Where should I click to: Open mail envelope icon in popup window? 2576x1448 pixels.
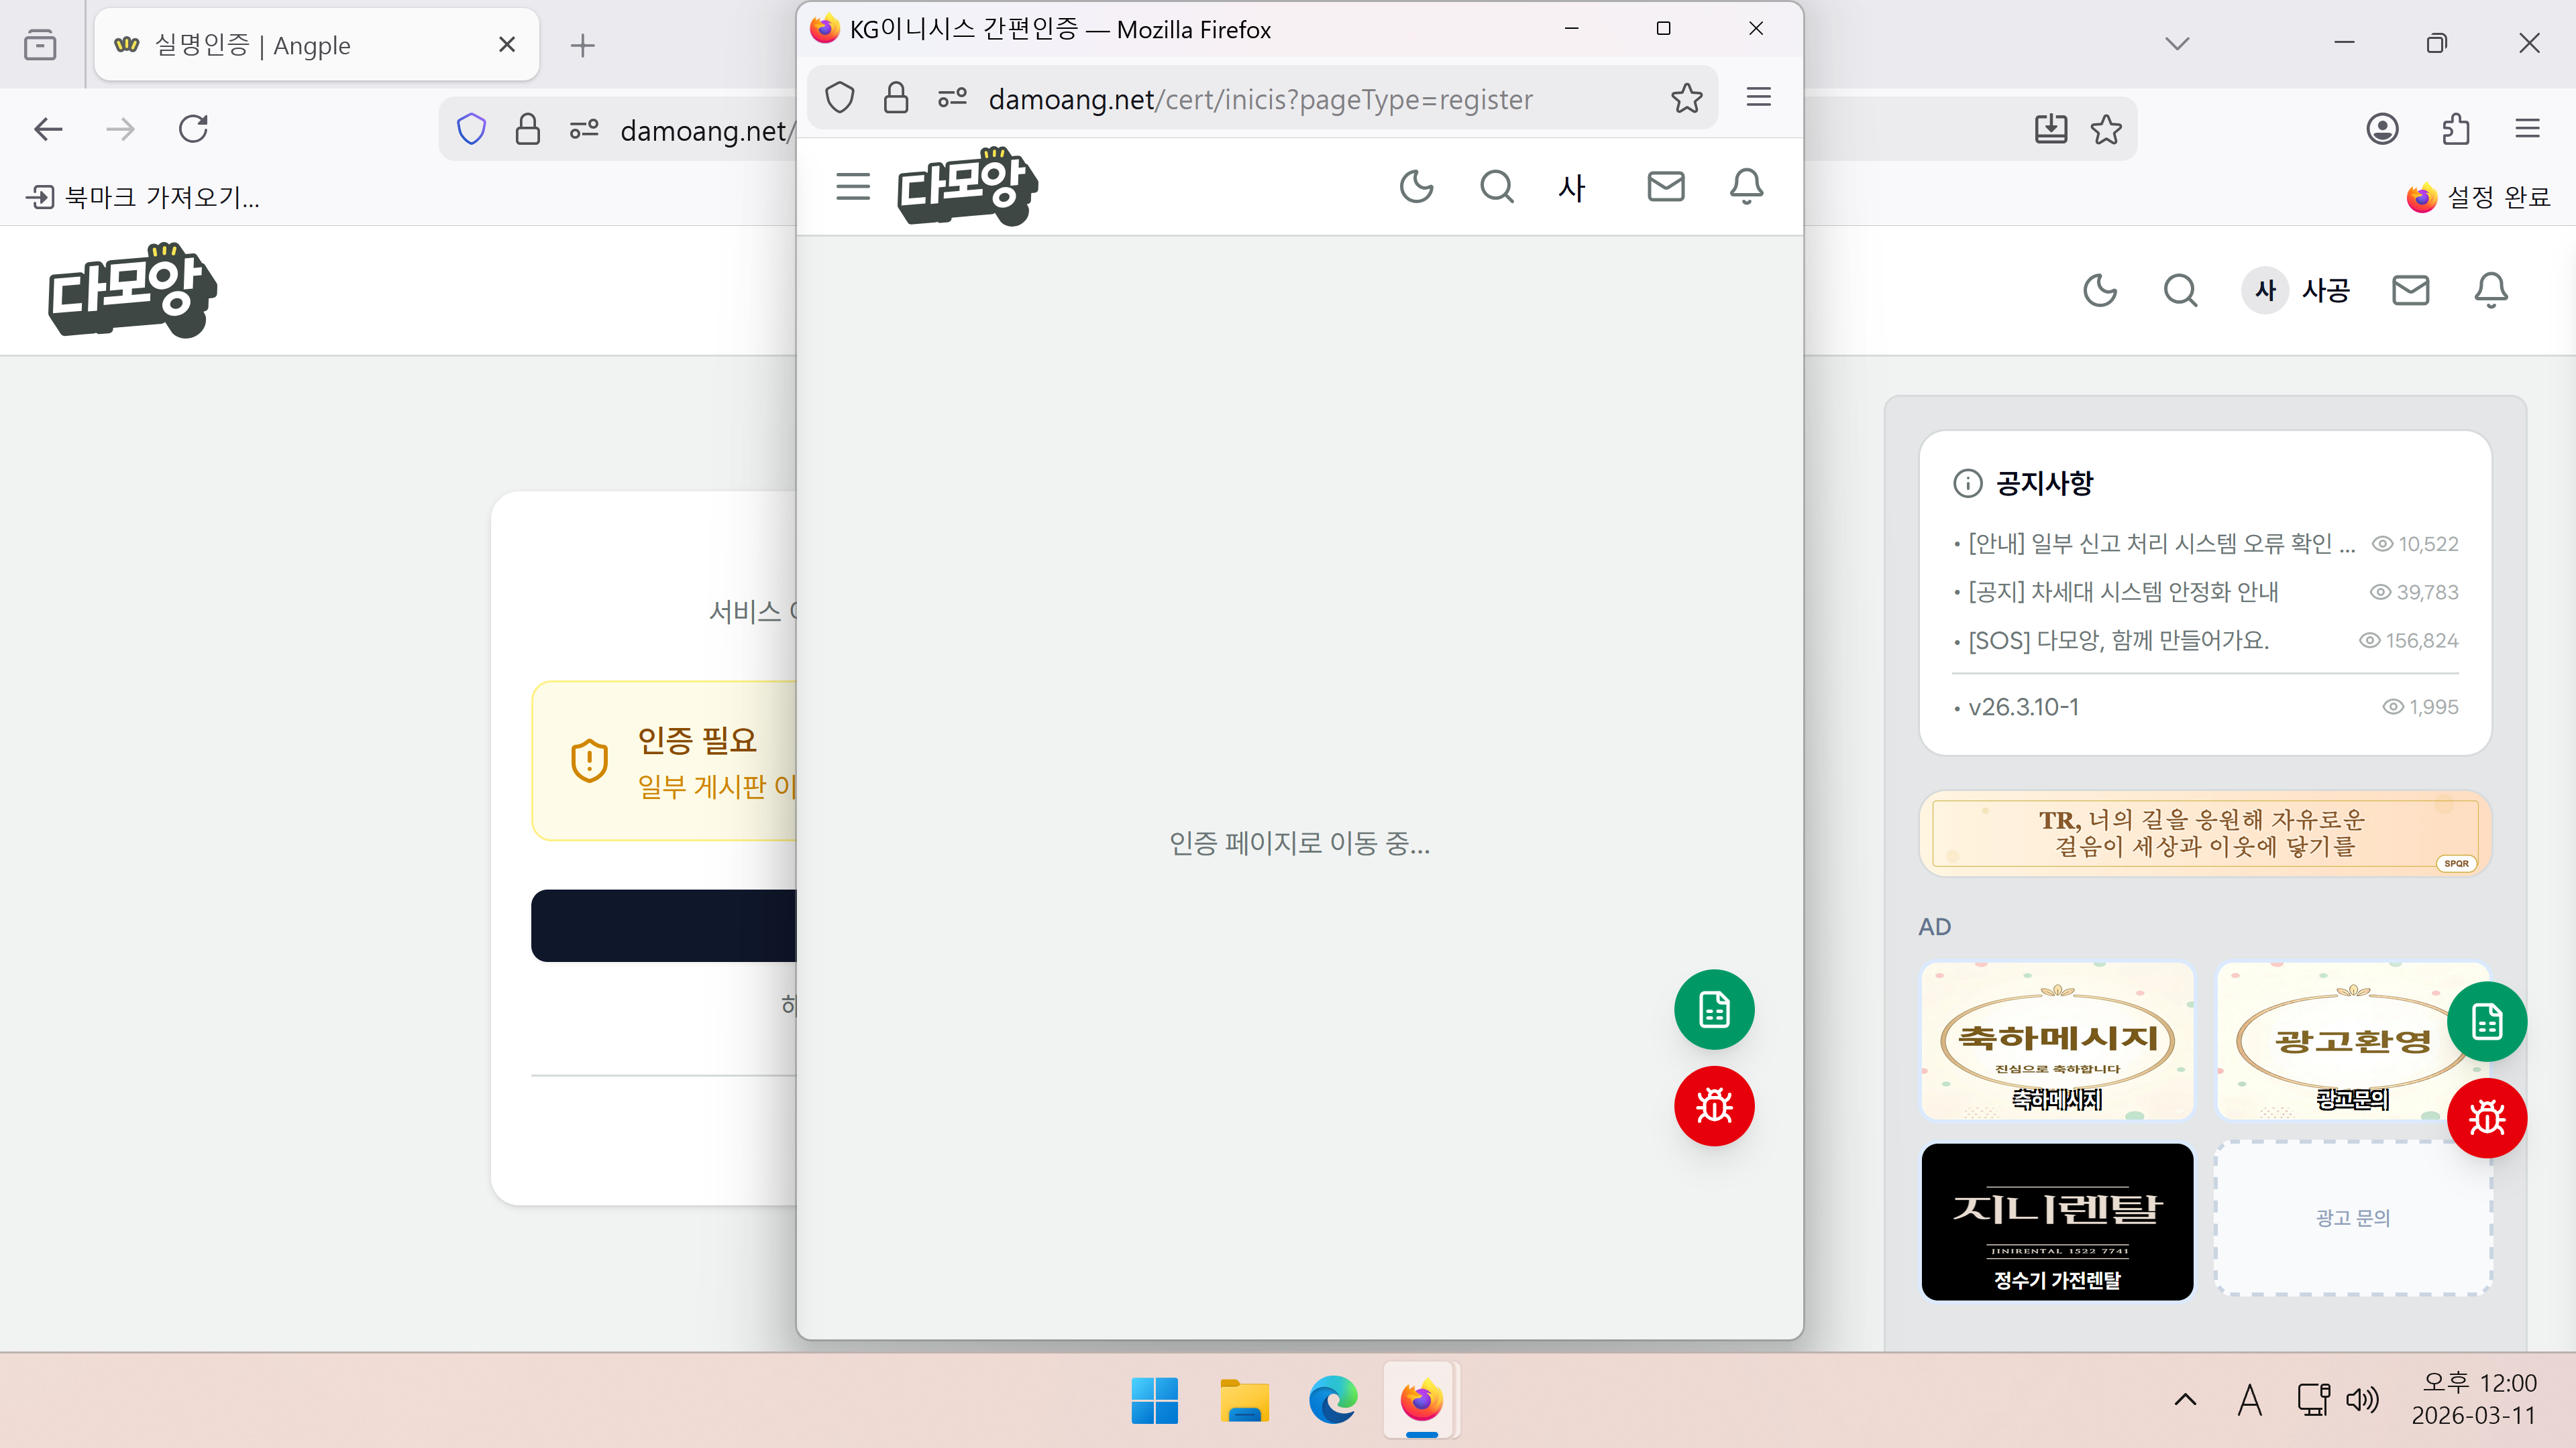tap(1666, 187)
